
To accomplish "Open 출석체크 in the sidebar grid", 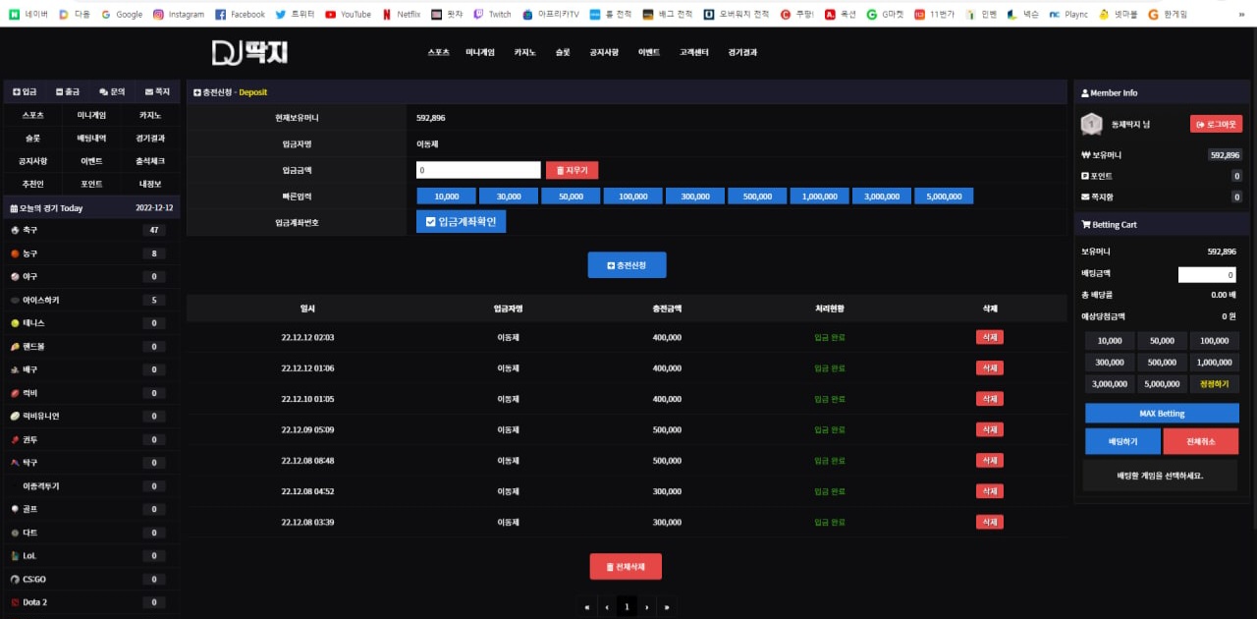I will (x=150, y=161).
